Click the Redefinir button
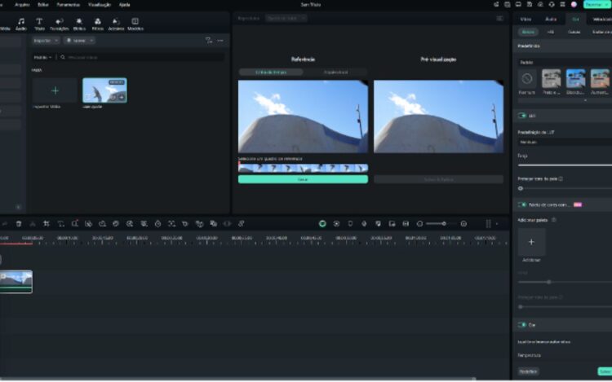 click(x=528, y=371)
